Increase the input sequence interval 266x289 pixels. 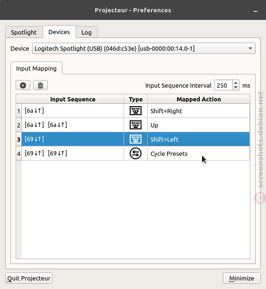236,83
